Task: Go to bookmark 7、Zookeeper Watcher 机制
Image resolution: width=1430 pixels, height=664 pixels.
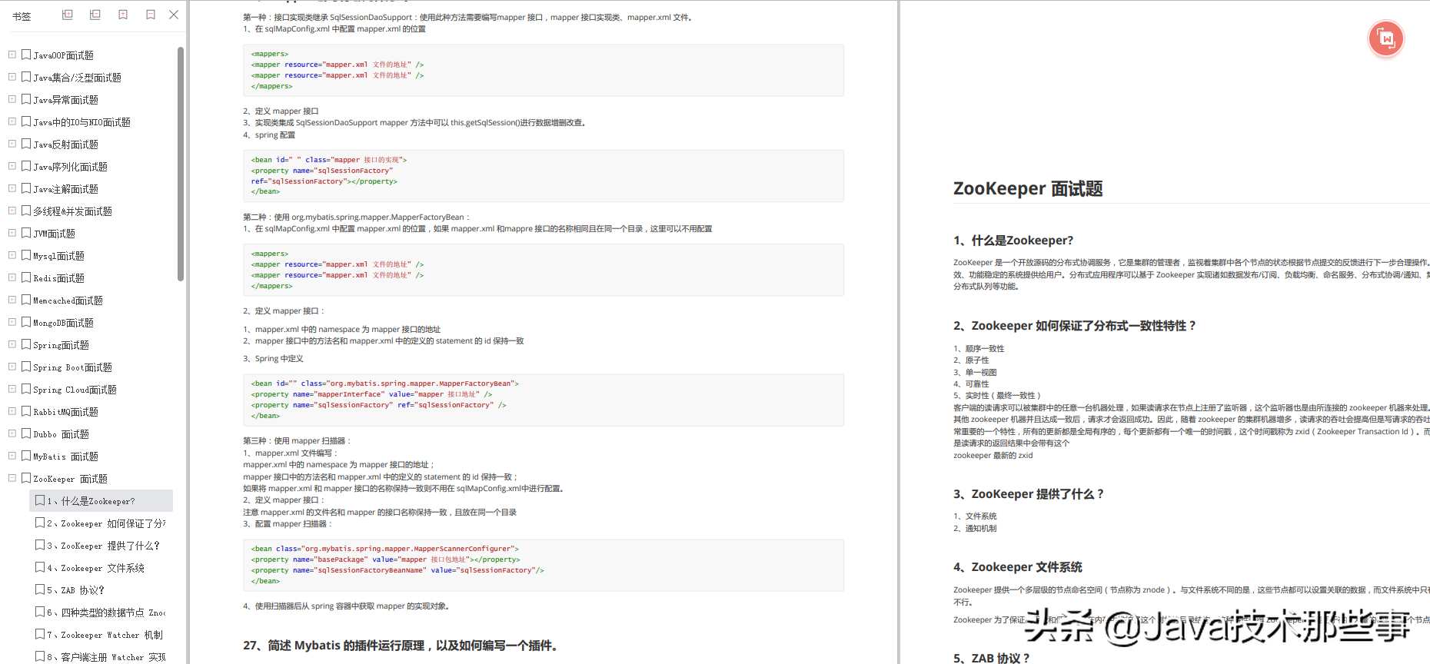Action: [x=105, y=635]
